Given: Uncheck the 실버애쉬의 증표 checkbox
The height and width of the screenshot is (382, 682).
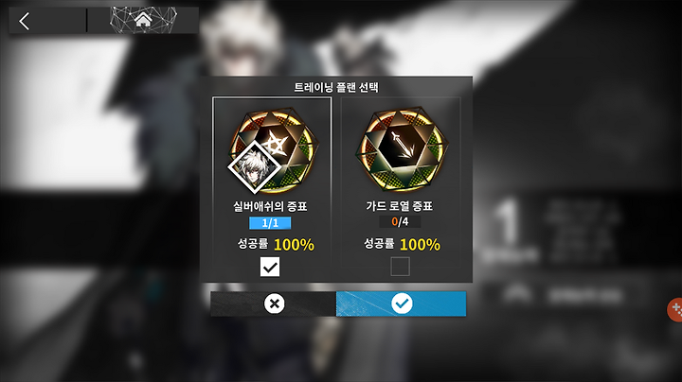Looking at the screenshot, I should coord(270,267).
